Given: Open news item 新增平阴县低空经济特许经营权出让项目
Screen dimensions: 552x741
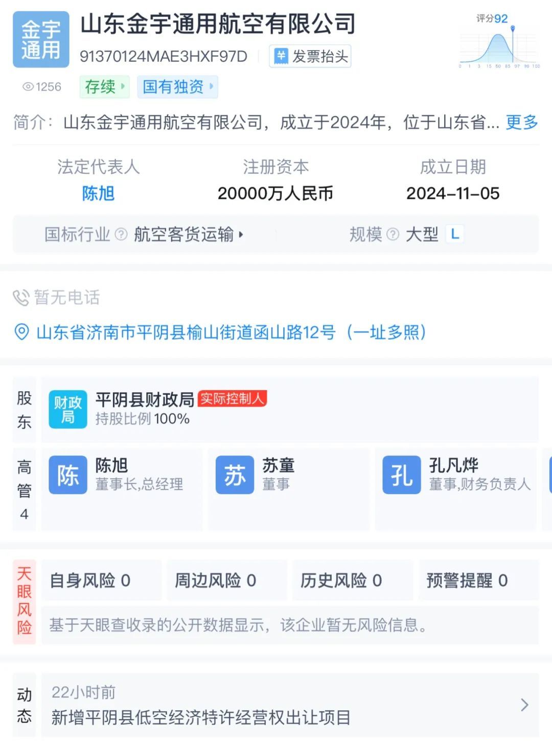Looking at the screenshot, I should [x=201, y=717].
